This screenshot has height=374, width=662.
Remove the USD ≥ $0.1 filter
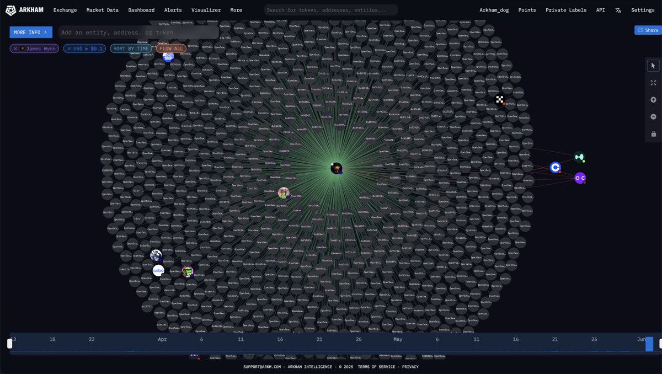pos(69,49)
